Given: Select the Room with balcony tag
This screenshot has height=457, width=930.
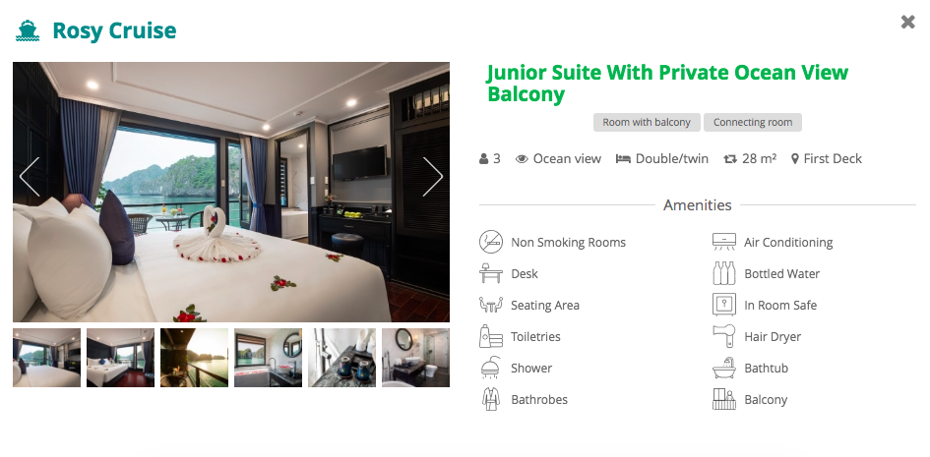Looking at the screenshot, I should coord(647,123).
